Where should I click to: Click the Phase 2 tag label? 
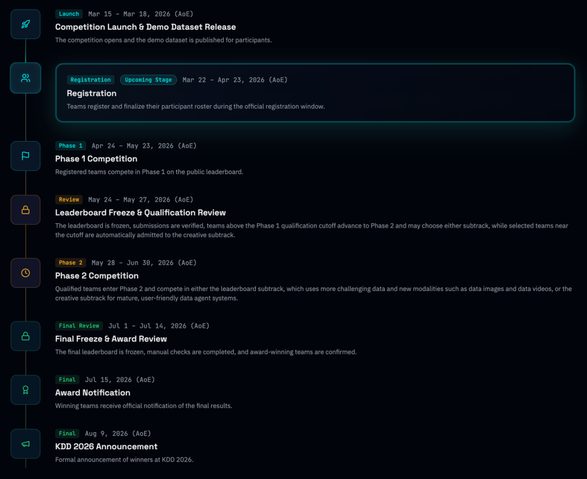(71, 263)
